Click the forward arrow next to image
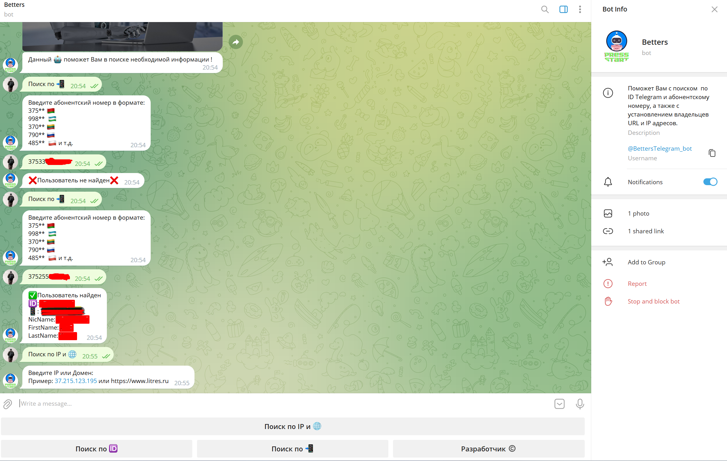727x461 pixels. click(x=236, y=42)
